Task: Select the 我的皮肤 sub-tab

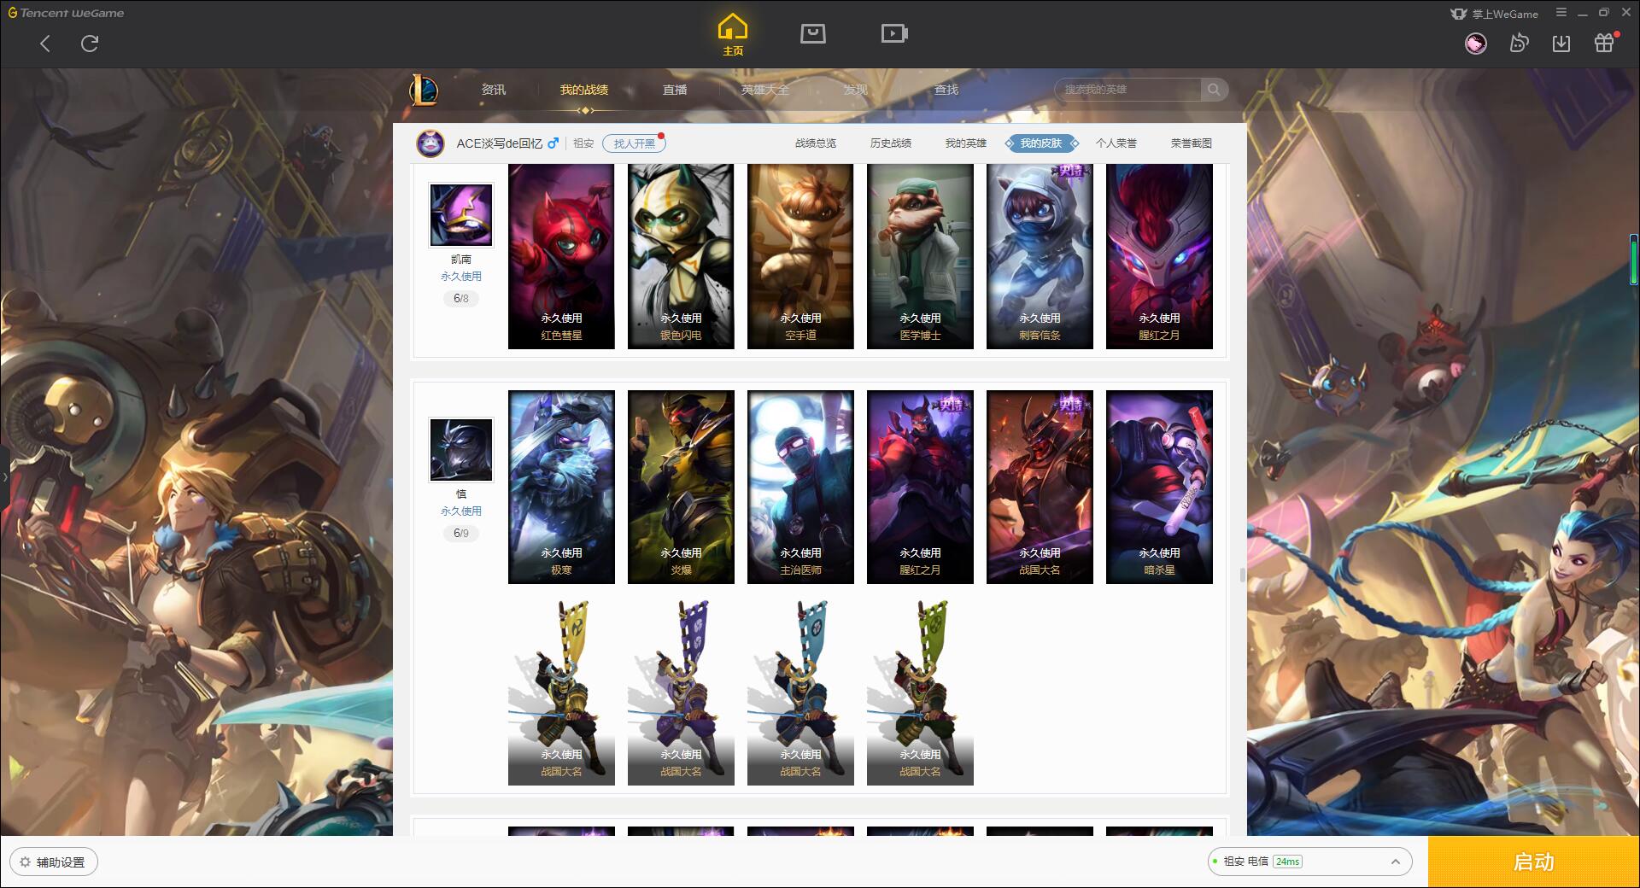Action: point(1041,143)
